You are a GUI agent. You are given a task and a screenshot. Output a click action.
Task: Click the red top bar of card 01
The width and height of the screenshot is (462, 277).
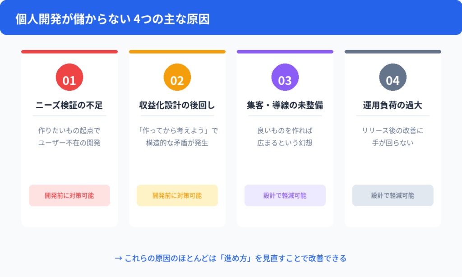tap(69, 52)
